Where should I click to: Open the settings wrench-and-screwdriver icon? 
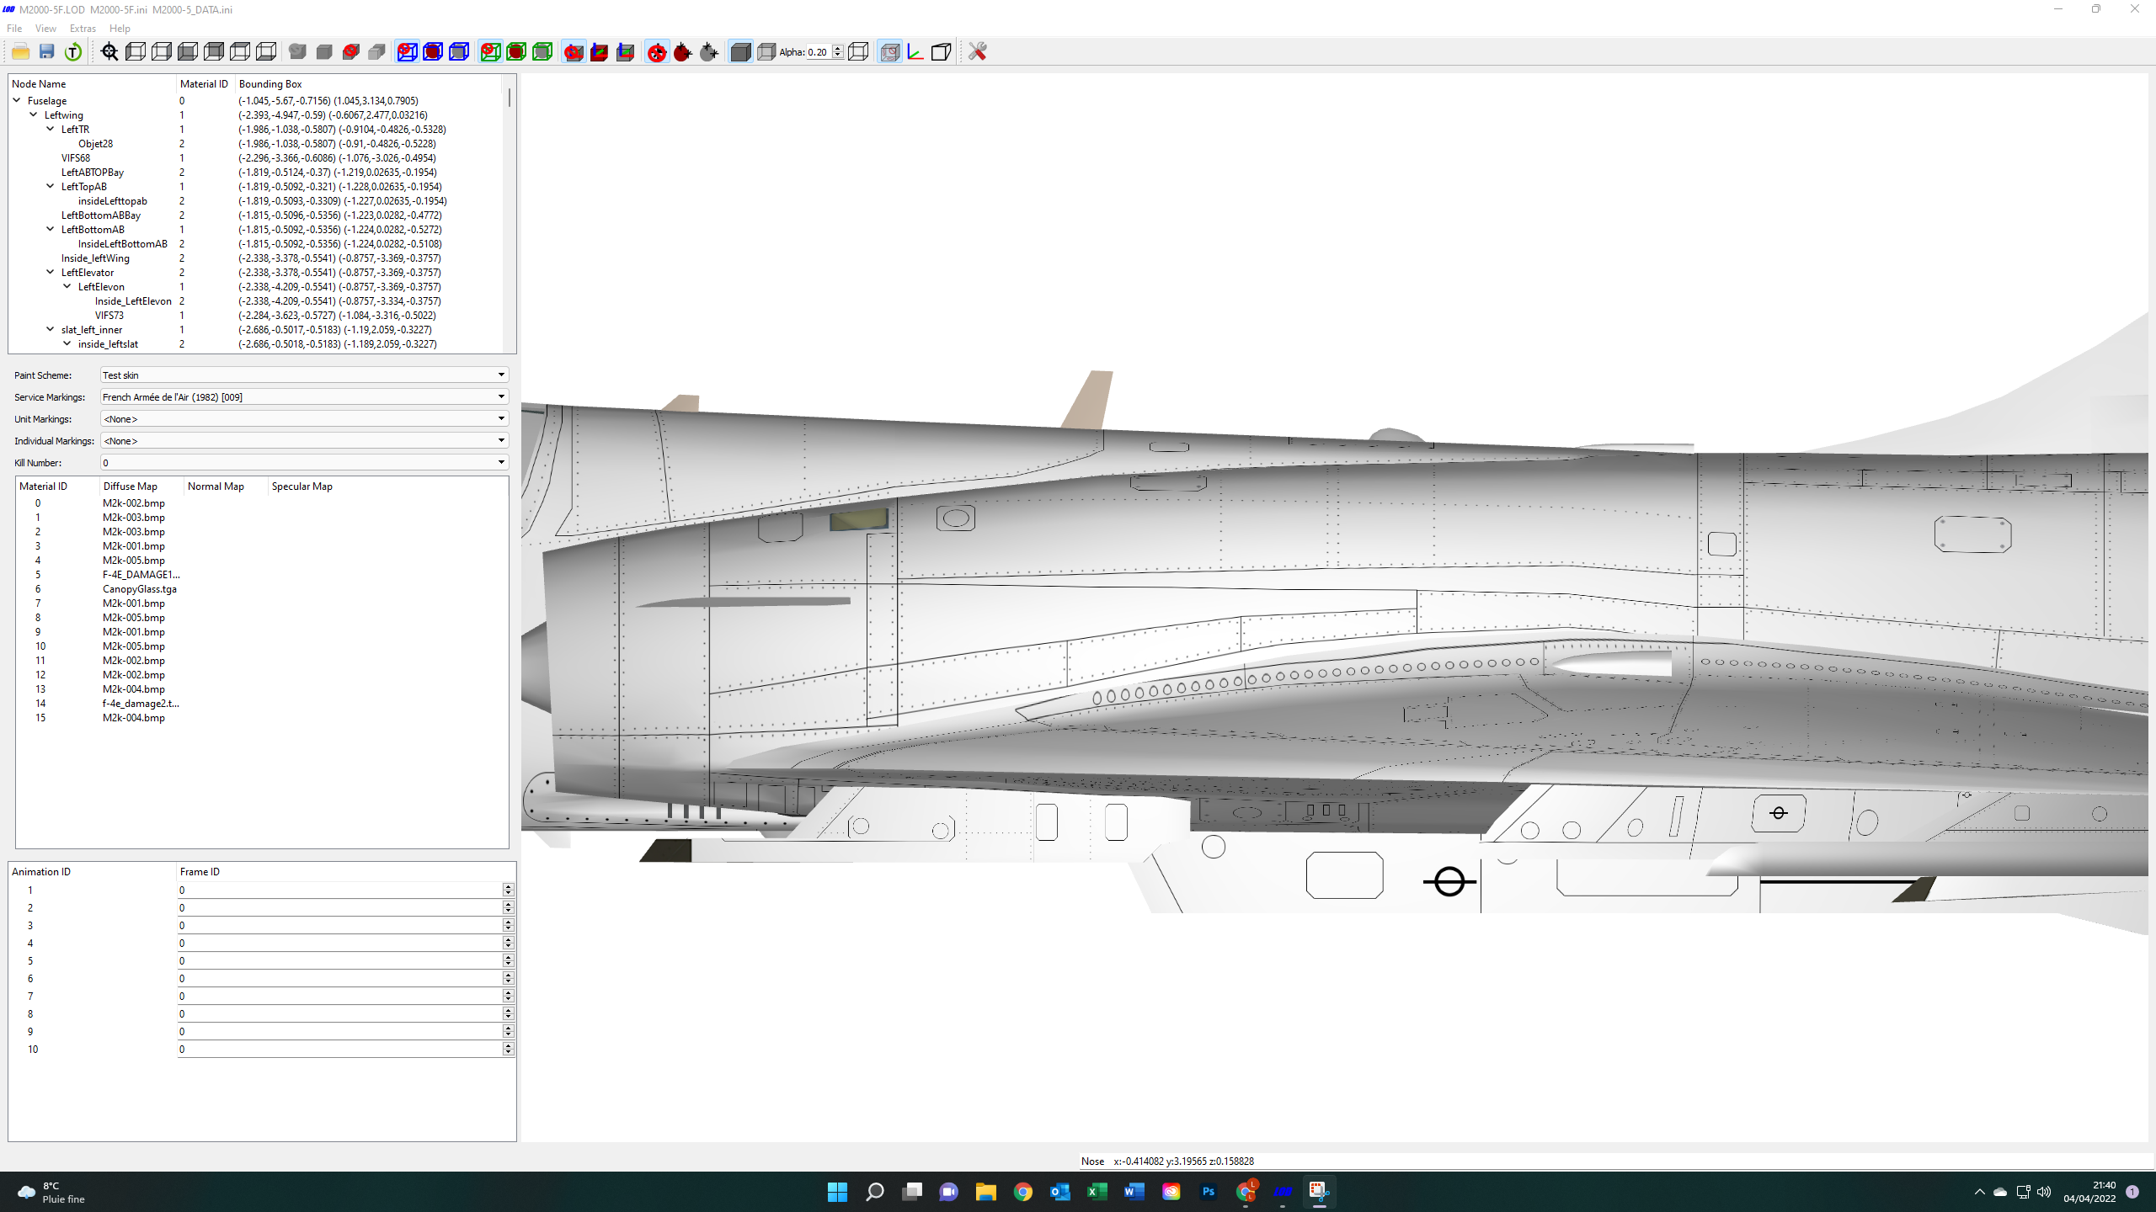coord(977,52)
